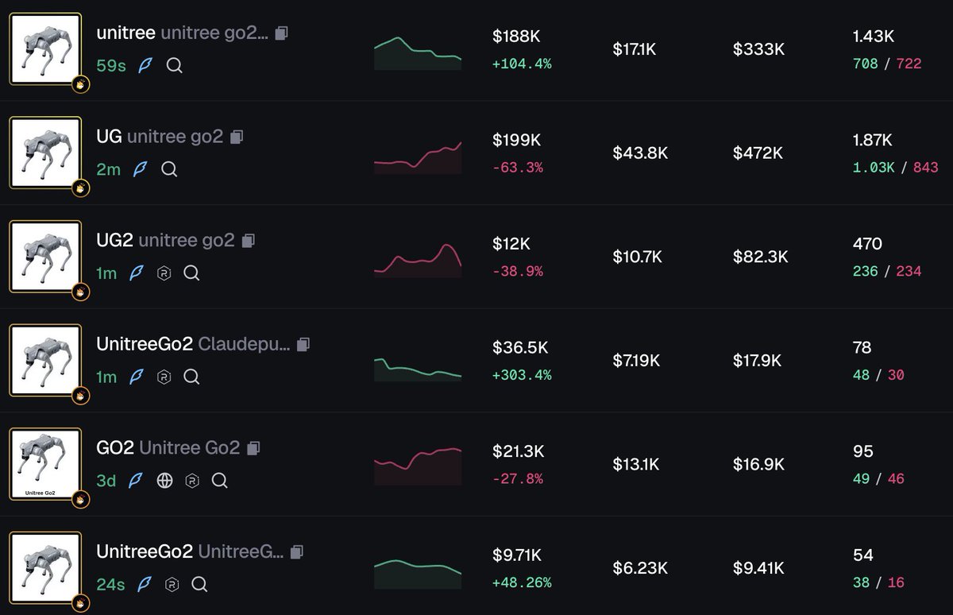The image size is (953, 615).
Task: Open the GO2 Unitree Go2 thumbnail
Action: coord(45,464)
